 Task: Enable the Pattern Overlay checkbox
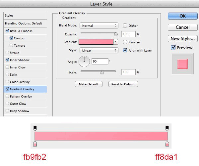pos(7,96)
